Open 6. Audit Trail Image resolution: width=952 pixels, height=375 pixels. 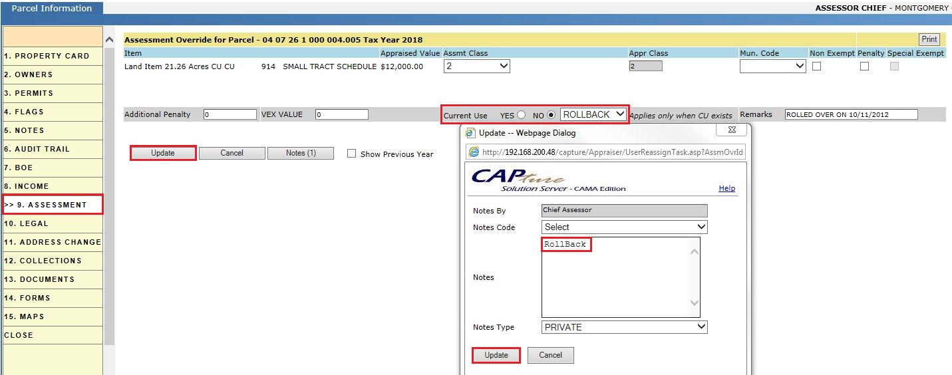pos(52,149)
